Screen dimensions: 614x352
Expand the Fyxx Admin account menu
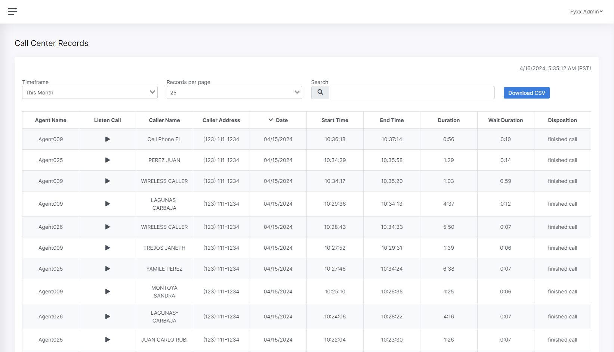[586, 12]
